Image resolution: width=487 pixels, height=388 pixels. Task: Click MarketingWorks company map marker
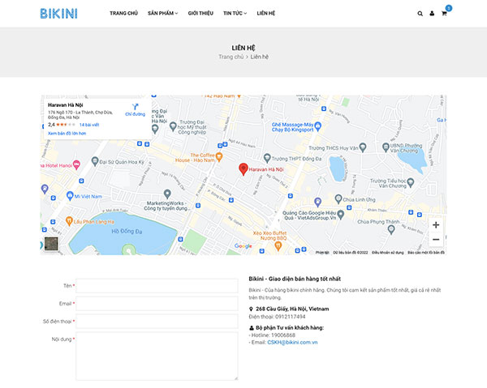[167, 194]
